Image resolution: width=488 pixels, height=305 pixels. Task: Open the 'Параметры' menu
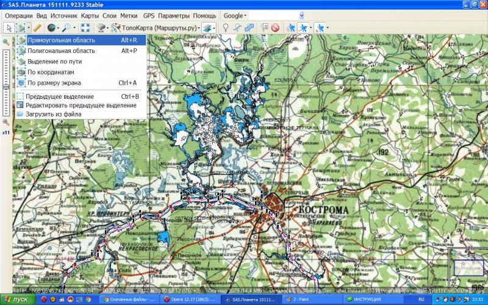[174, 15]
